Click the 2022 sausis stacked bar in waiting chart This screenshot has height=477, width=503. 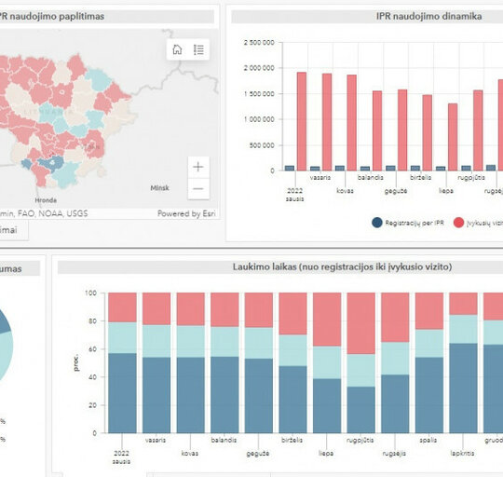click(x=122, y=362)
